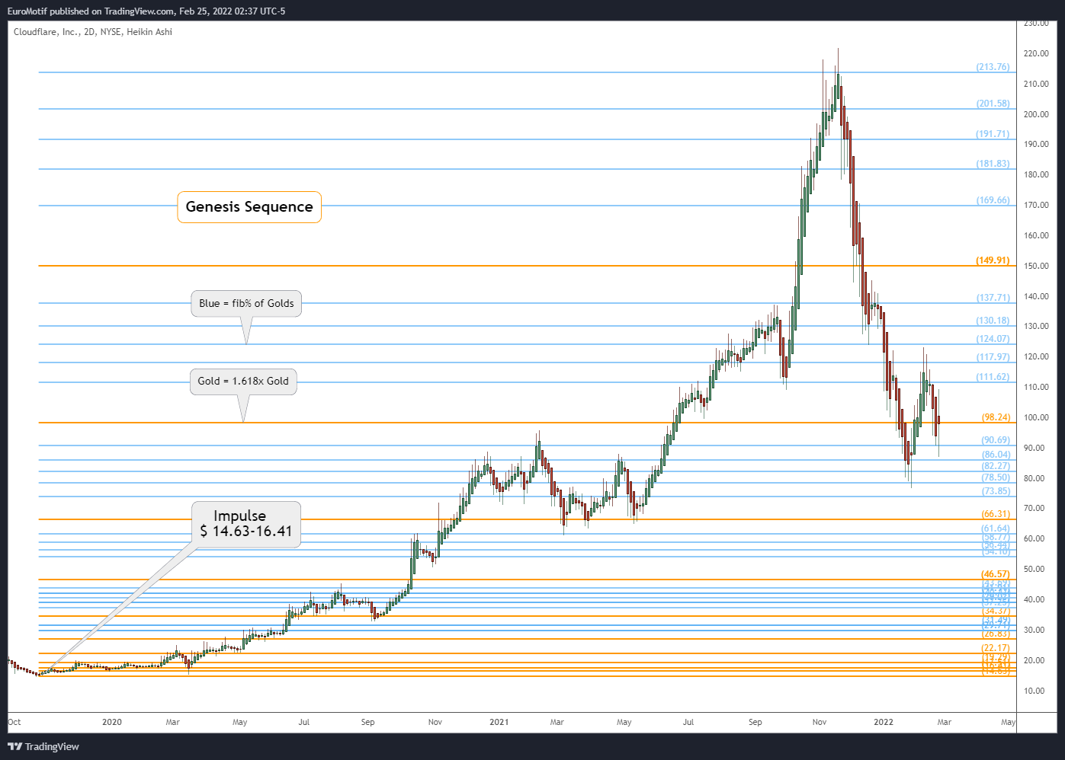1065x760 pixels.
Task: Click the (86.04) level label
Action: click(x=996, y=455)
